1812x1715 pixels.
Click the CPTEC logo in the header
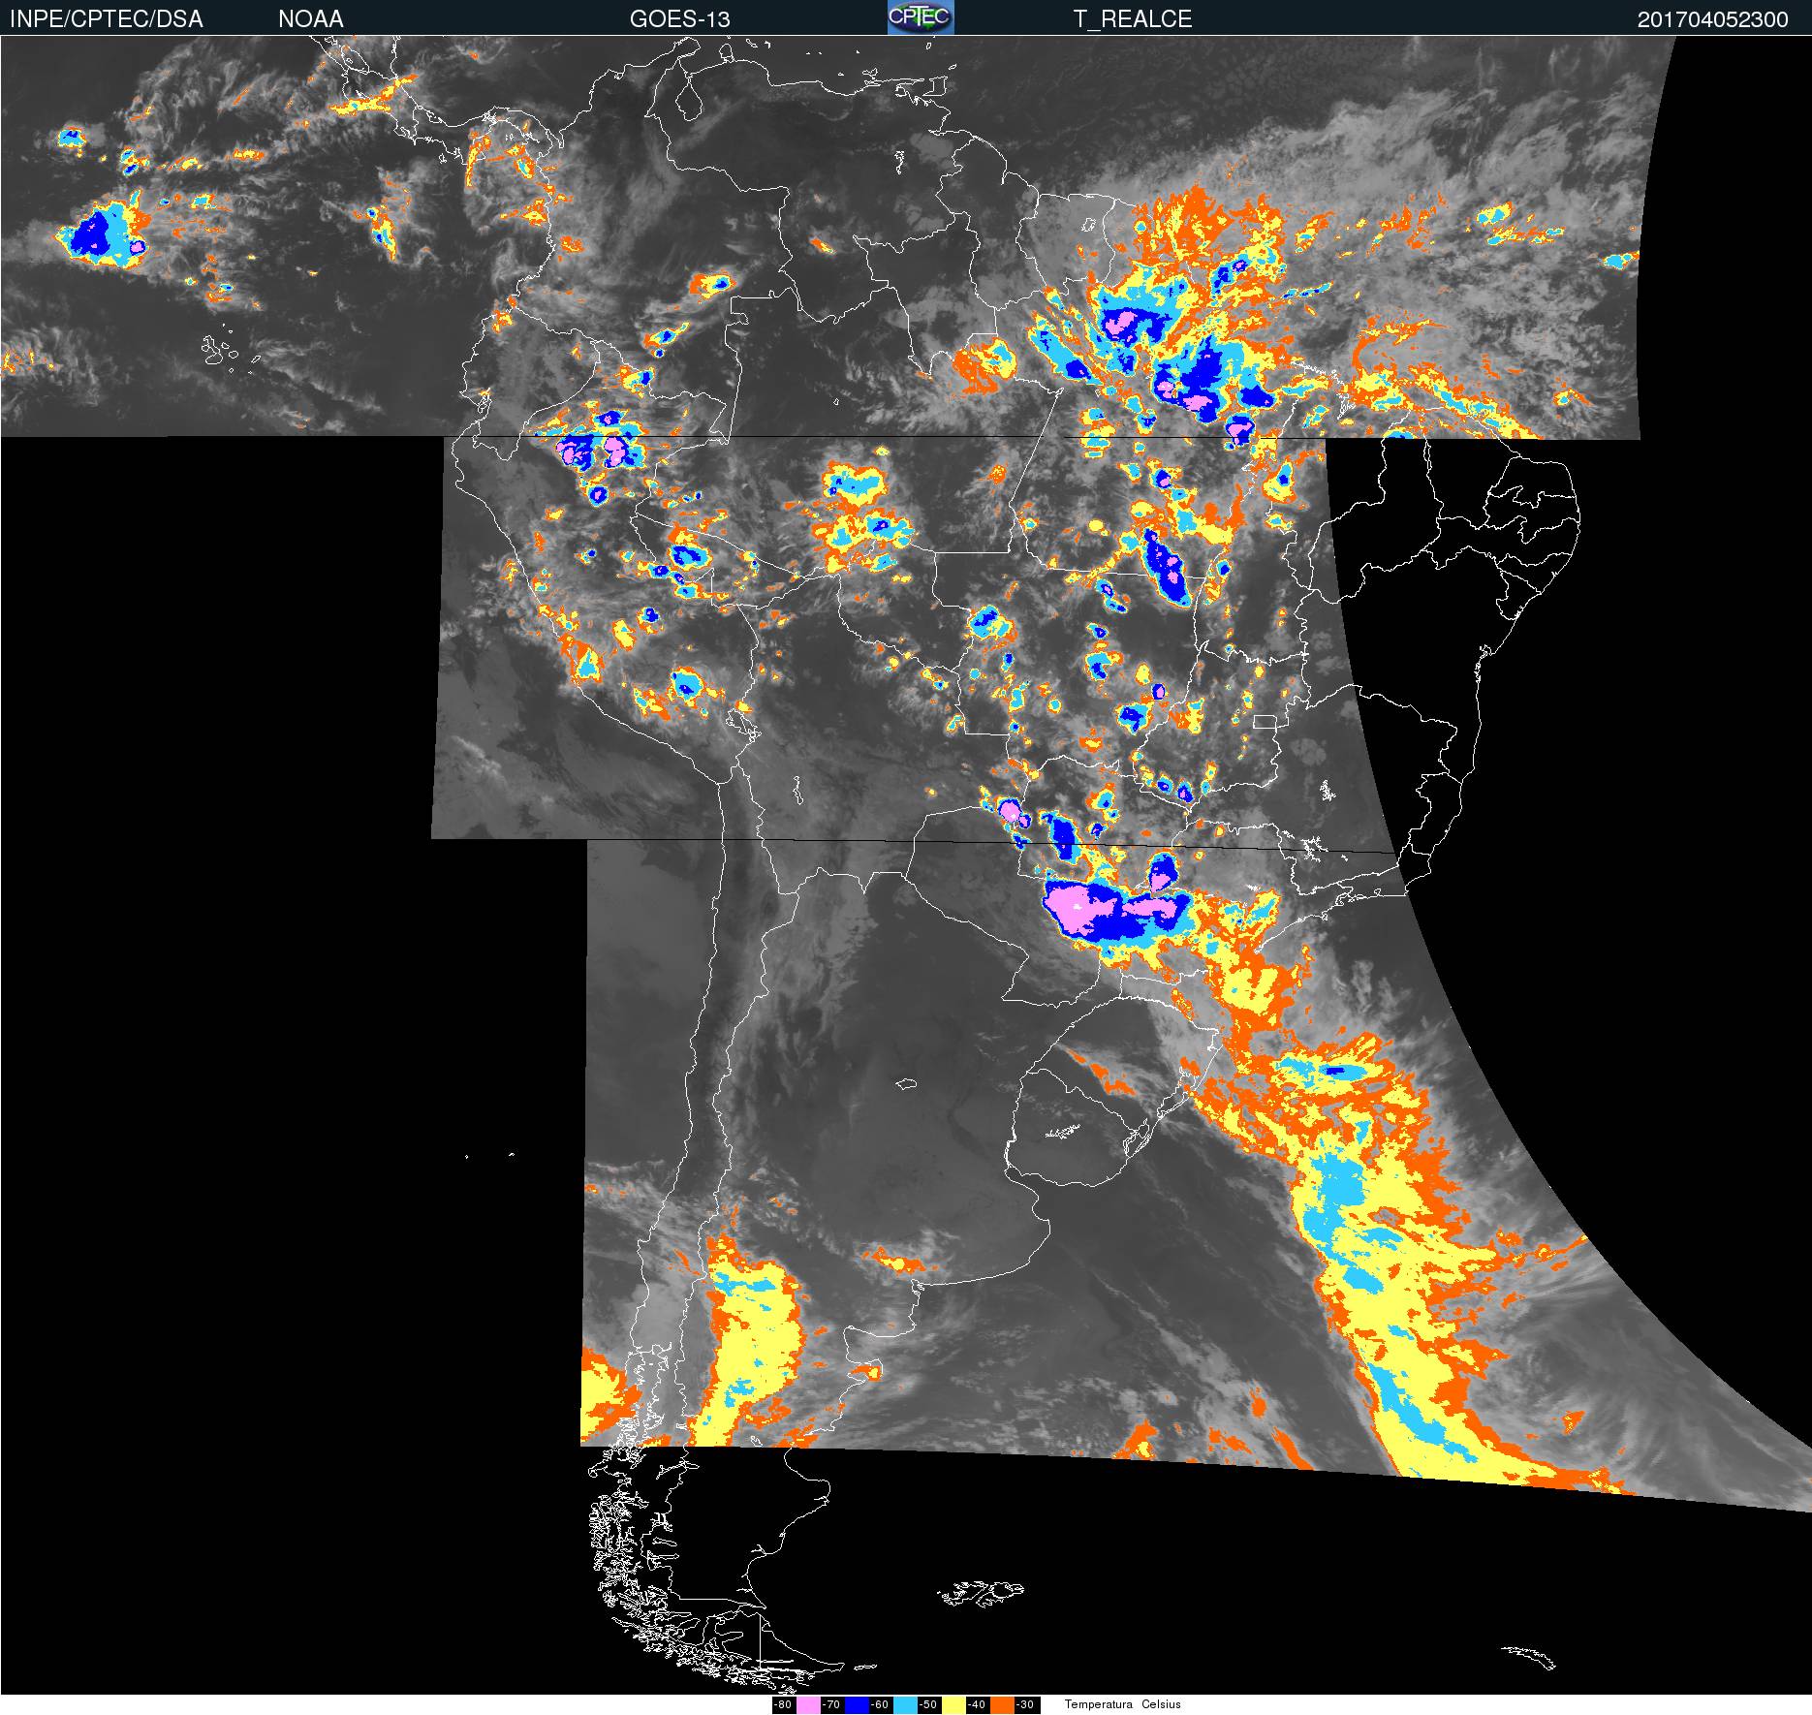tap(921, 17)
